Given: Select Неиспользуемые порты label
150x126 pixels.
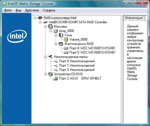Looking at the screenshot, I should point(71,57).
